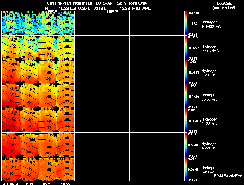Click the "-1.180" color bar midpoint value
Viewport: 244px width, 185px height.
pyautogui.click(x=193, y=24)
